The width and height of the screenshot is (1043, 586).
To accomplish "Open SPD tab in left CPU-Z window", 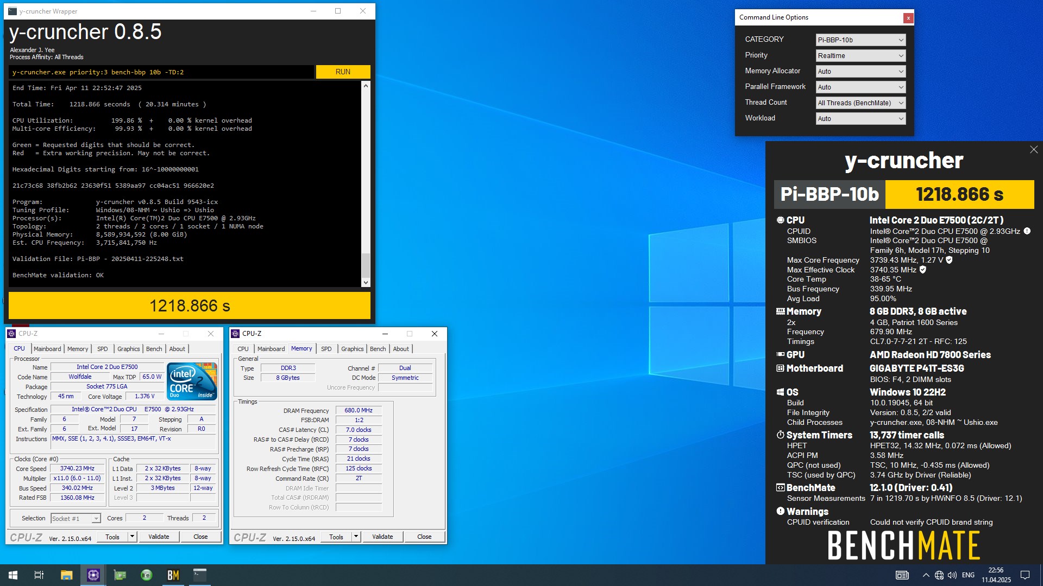I will tap(102, 349).
